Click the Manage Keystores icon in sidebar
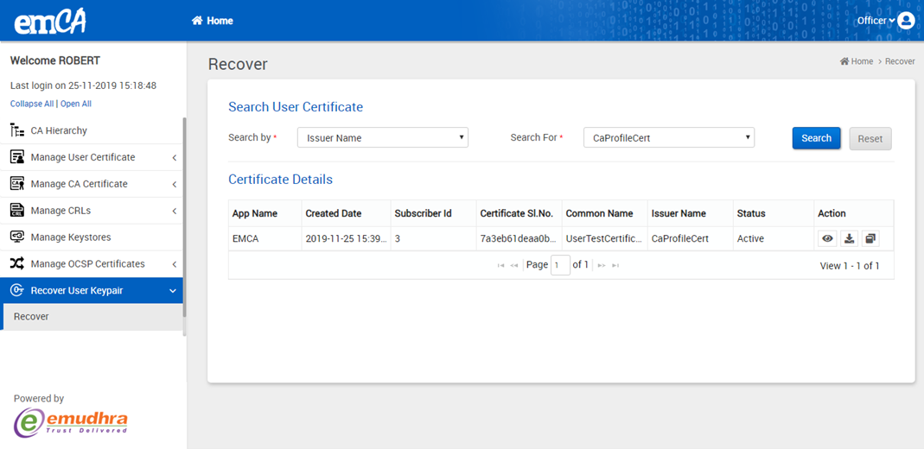Screen dimensions: 924x449 click(16, 237)
